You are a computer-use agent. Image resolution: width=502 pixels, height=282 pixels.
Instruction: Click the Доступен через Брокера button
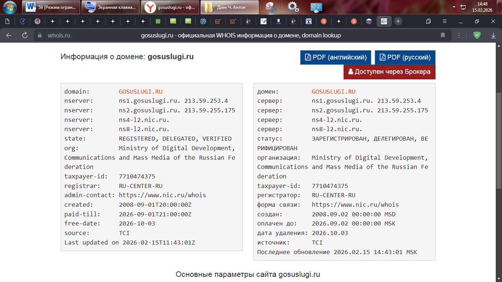389,72
